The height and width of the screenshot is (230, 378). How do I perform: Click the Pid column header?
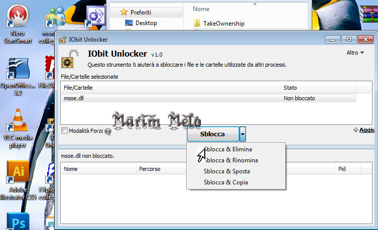click(348, 169)
